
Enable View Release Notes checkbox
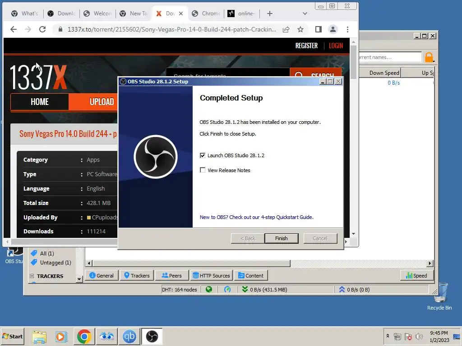tap(203, 170)
